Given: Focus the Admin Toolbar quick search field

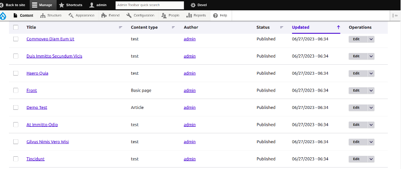Looking at the screenshot, I should tap(150, 5).
